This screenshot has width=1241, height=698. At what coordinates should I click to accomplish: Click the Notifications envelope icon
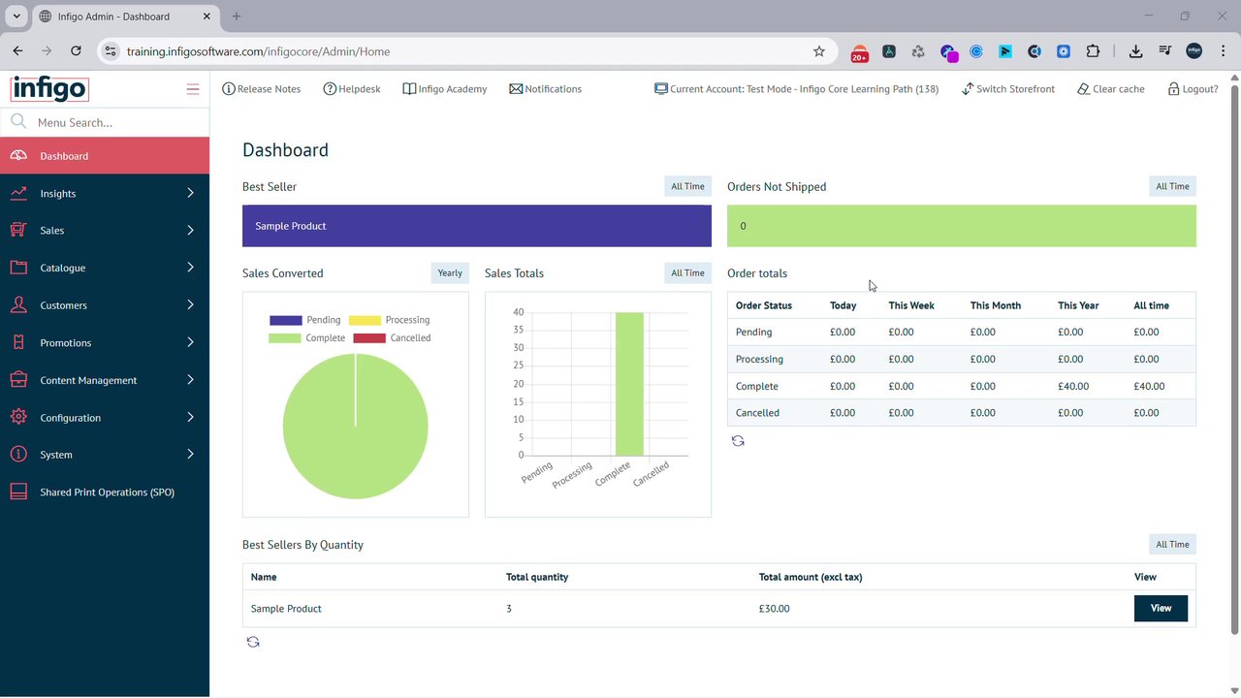[x=516, y=89]
